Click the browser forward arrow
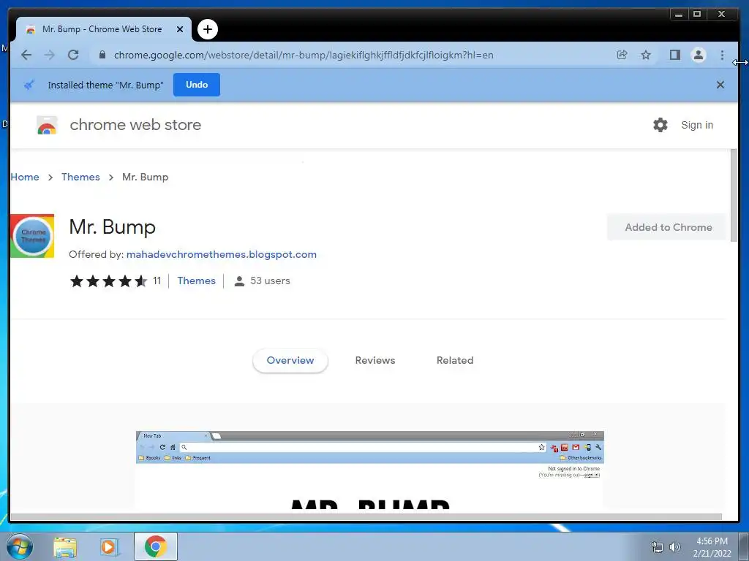 (50, 55)
